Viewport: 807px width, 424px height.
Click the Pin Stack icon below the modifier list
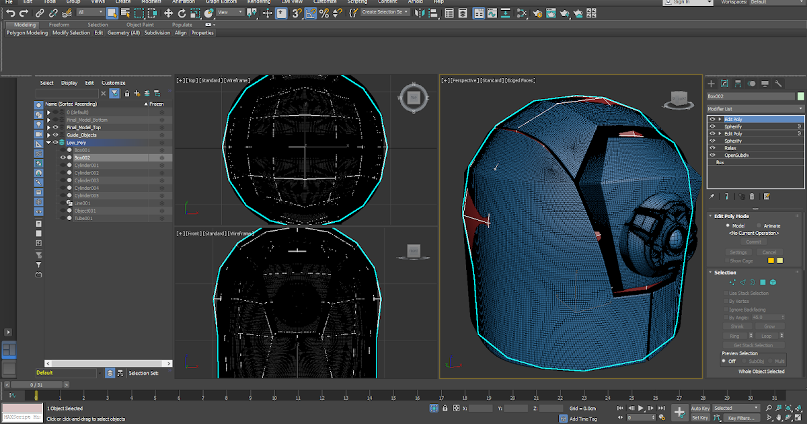coord(711,197)
